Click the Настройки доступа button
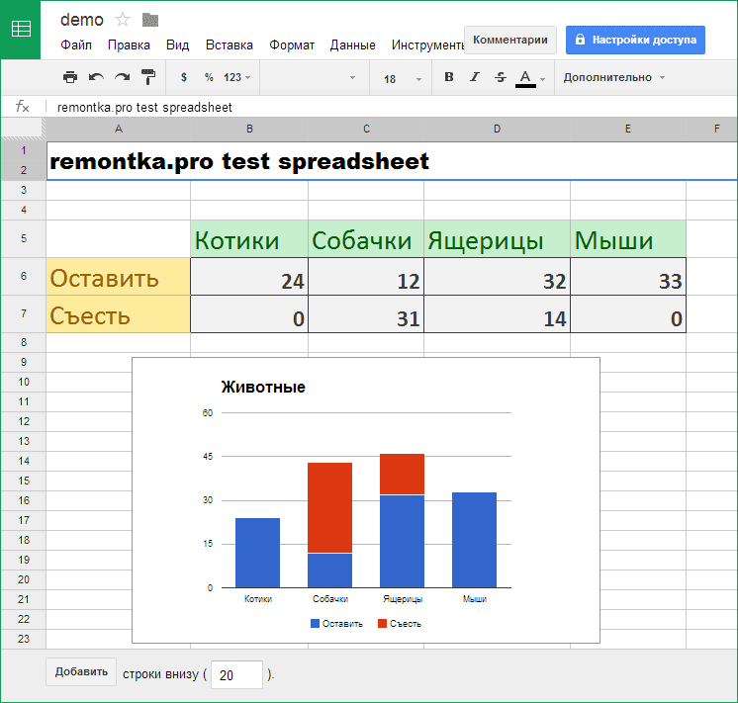The image size is (738, 703). [635, 40]
